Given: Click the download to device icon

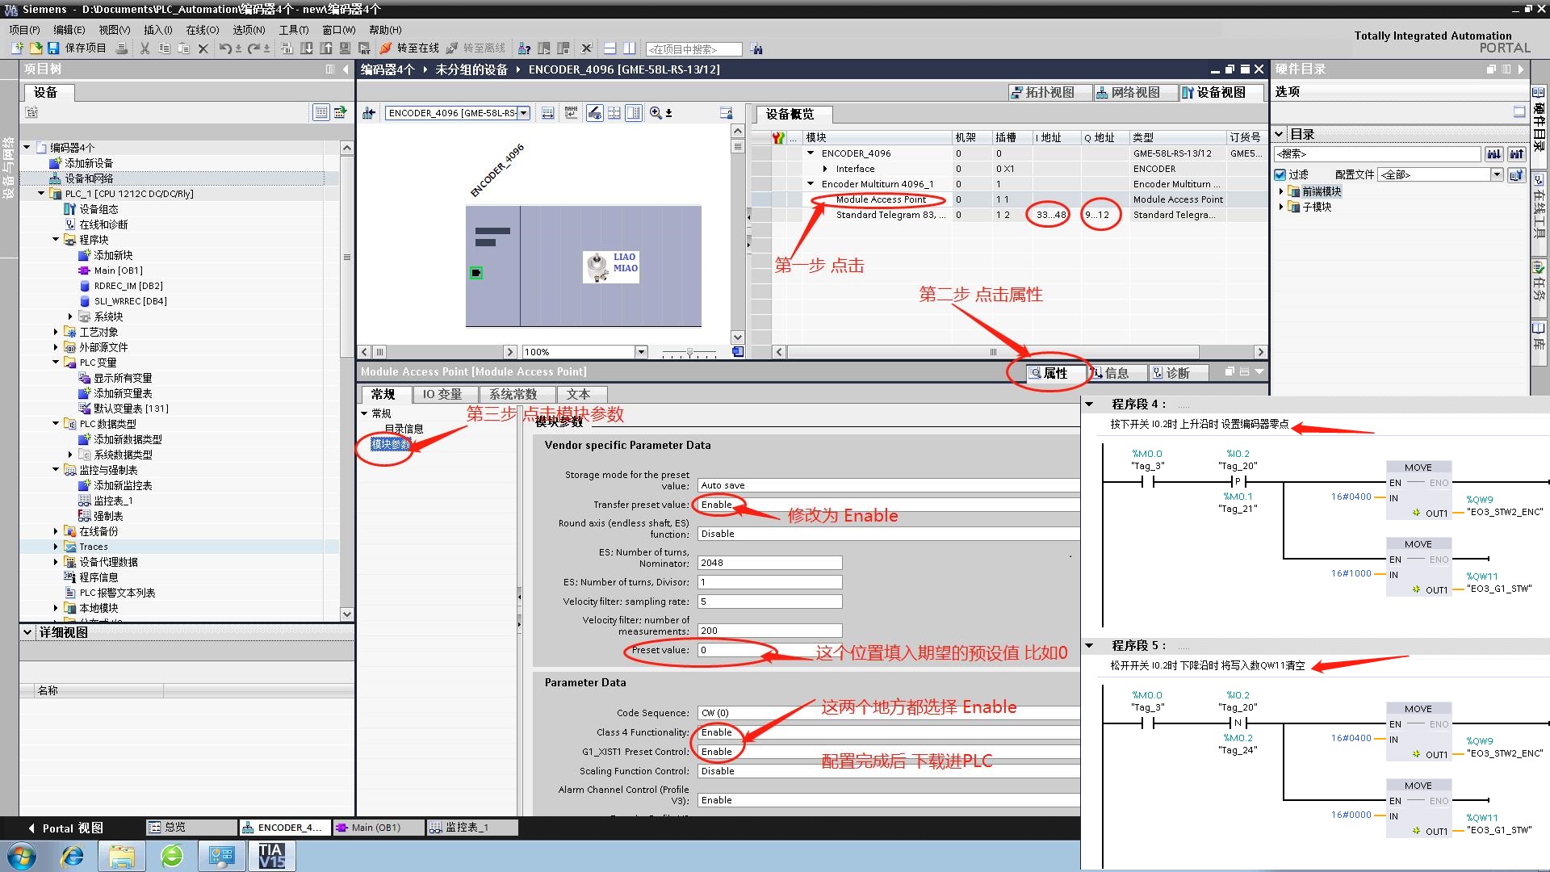Looking at the screenshot, I should point(307,48).
